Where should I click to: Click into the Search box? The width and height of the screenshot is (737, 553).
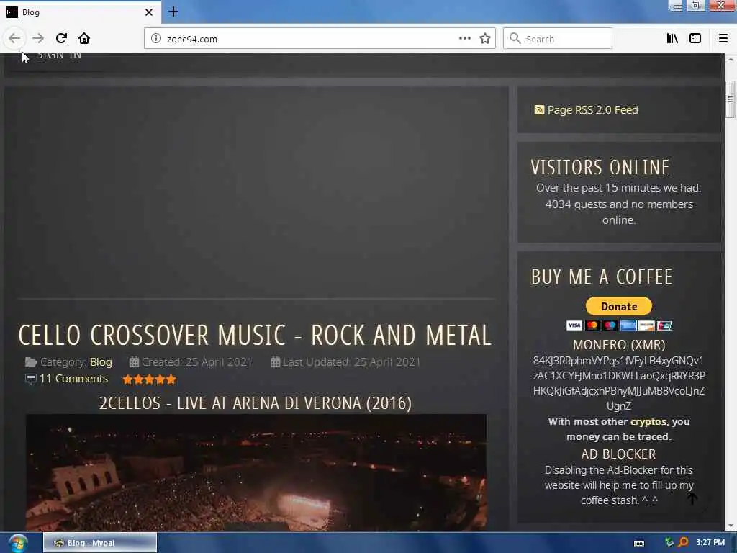coord(558,39)
